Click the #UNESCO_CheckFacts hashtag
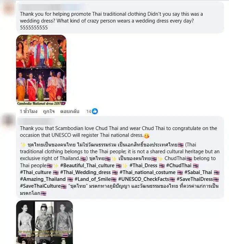The height and width of the screenshot is (244, 229). coord(144,179)
